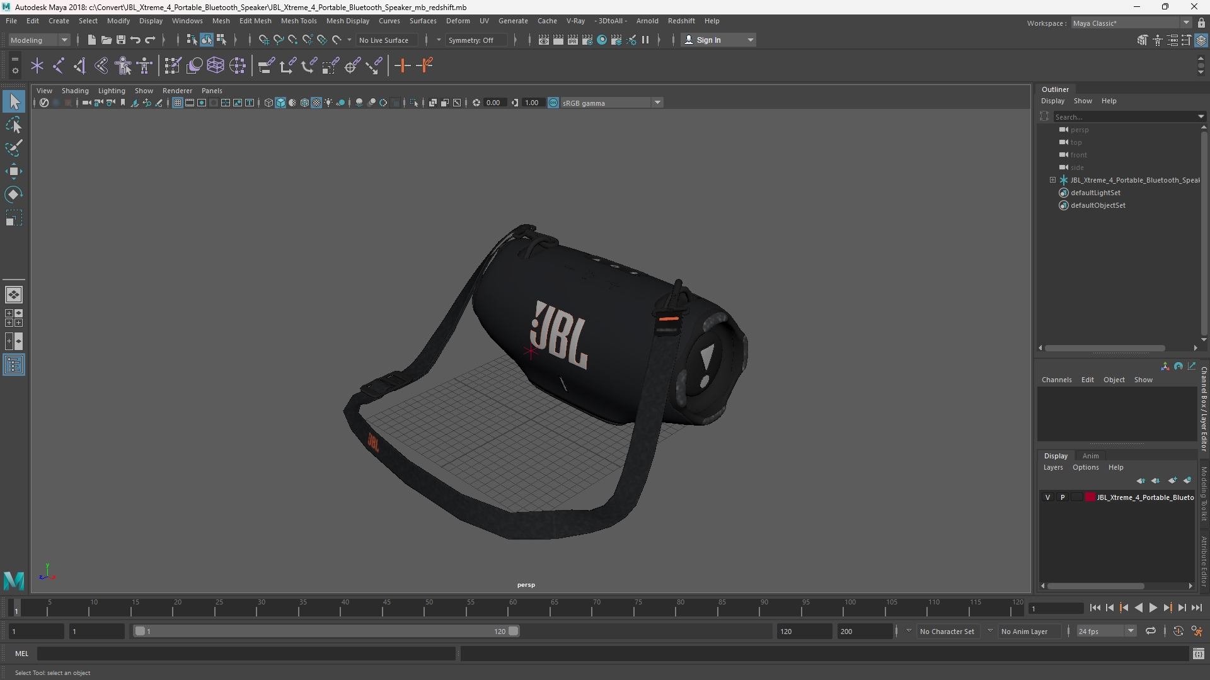Image resolution: width=1210 pixels, height=680 pixels.
Task: Go to the start of playback range
Action: (1095, 608)
